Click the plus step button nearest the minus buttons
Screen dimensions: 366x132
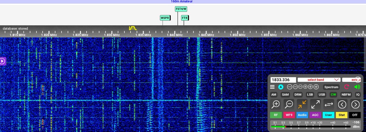click(306, 87)
